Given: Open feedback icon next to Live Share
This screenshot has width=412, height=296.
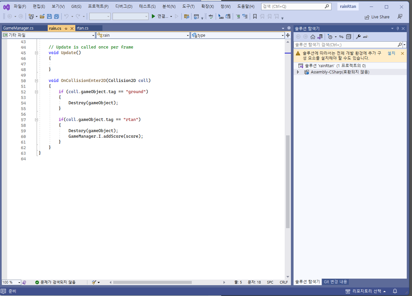Looking at the screenshot, I should [x=400, y=17].
